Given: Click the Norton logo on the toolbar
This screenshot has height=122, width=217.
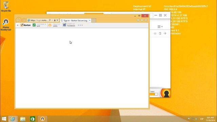Looking at the screenshot, I should click(25, 25).
